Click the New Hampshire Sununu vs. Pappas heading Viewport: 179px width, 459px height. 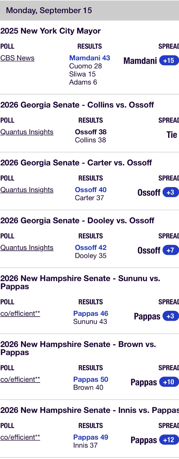coord(80,282)
